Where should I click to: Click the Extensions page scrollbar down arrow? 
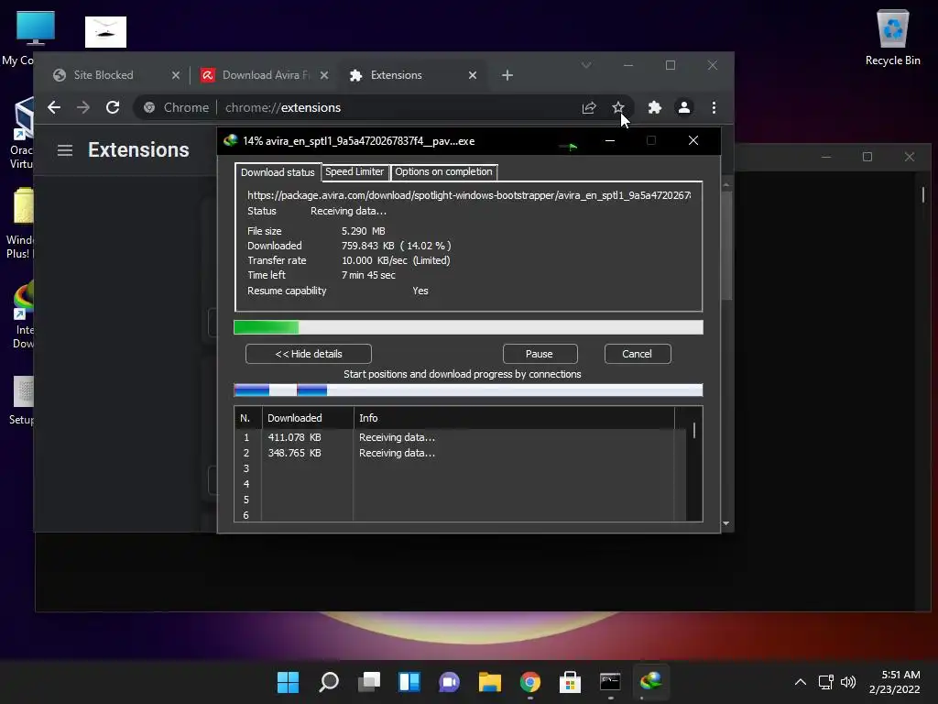tap(725, 523)
